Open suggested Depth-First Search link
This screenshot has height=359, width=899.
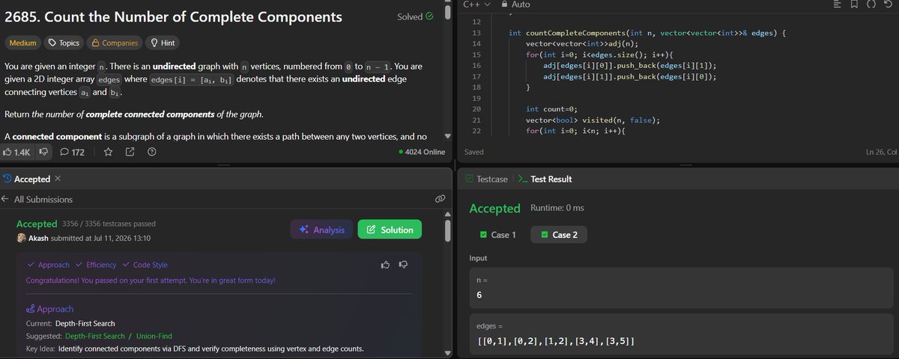(95, 336)
